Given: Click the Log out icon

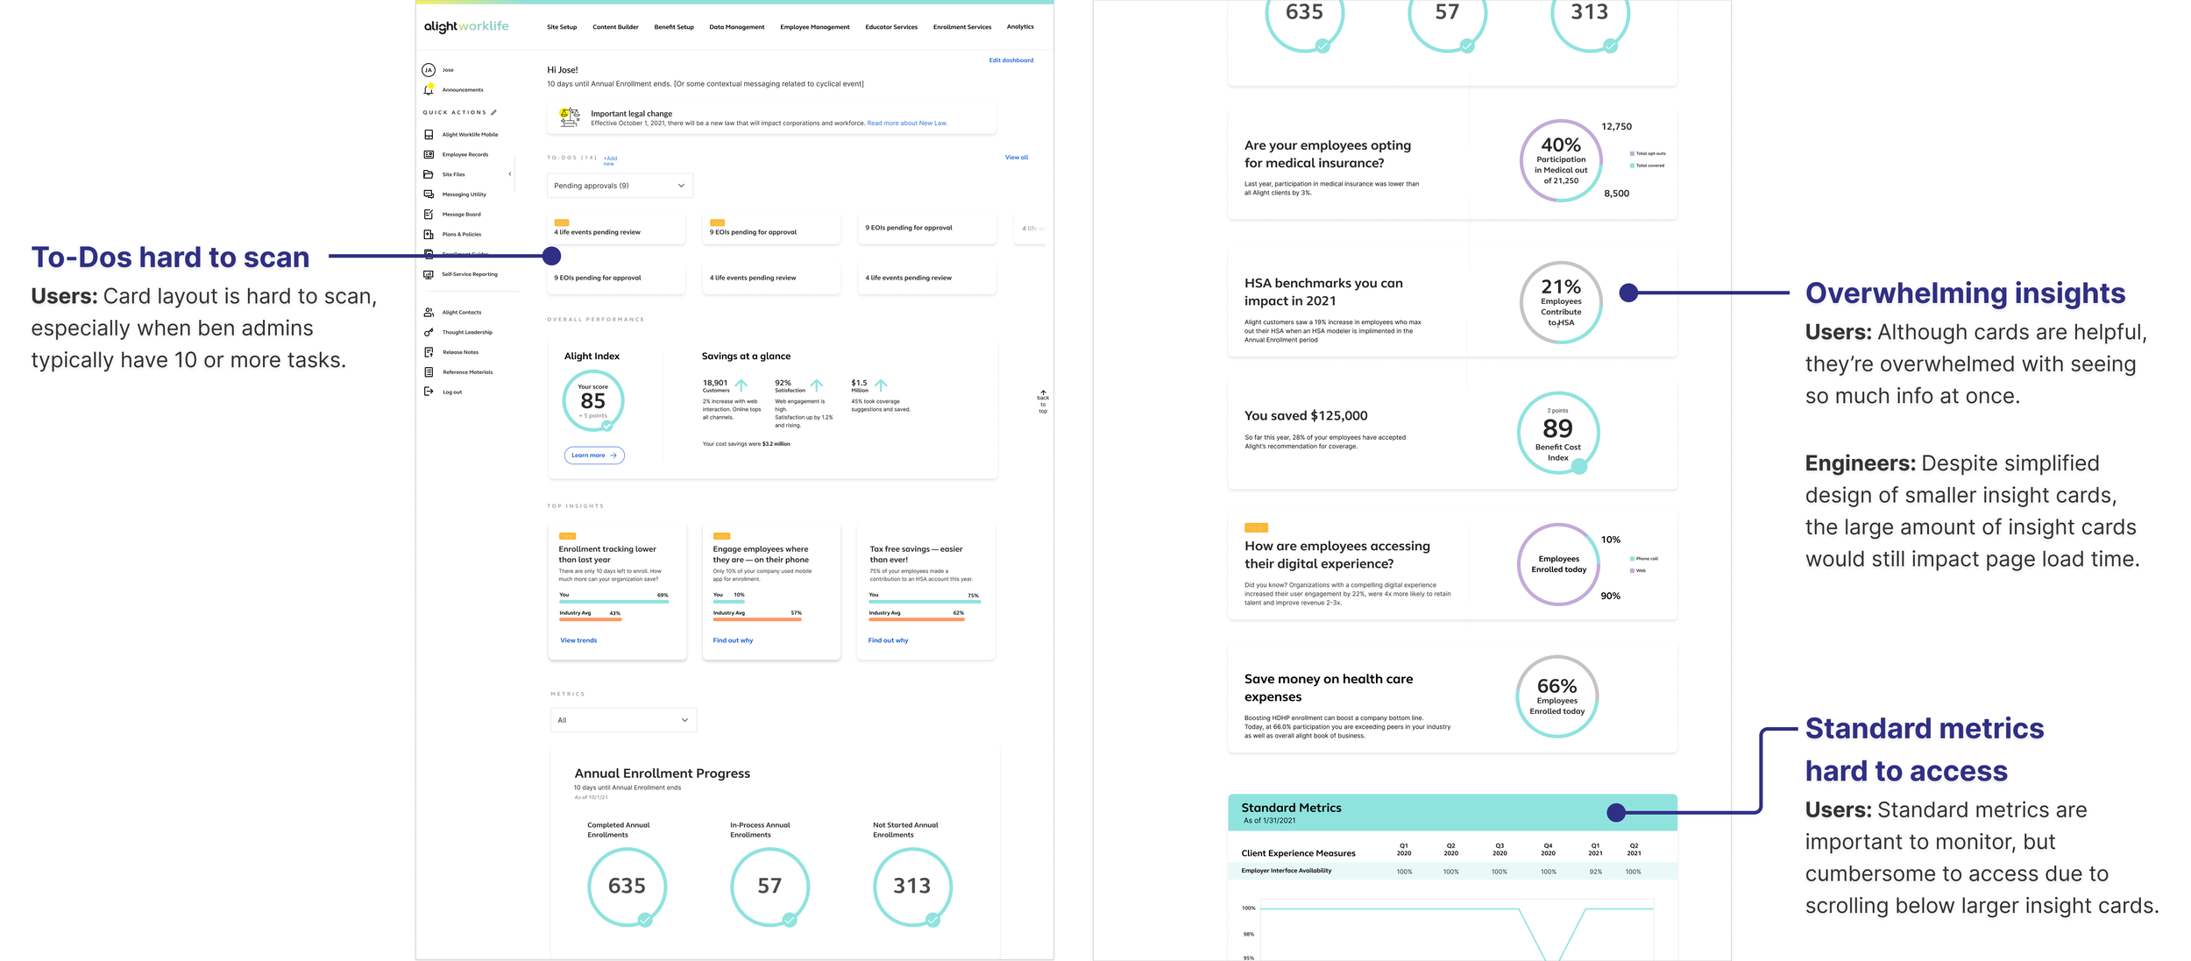Looking at the screenshot, I should 429,392.
